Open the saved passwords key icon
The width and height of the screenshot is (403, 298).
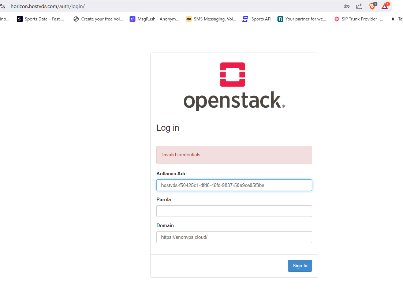pos(347,6)
